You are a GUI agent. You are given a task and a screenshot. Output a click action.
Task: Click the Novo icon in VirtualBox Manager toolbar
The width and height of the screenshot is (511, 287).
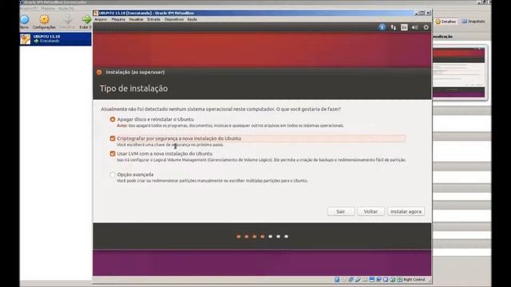25,19
